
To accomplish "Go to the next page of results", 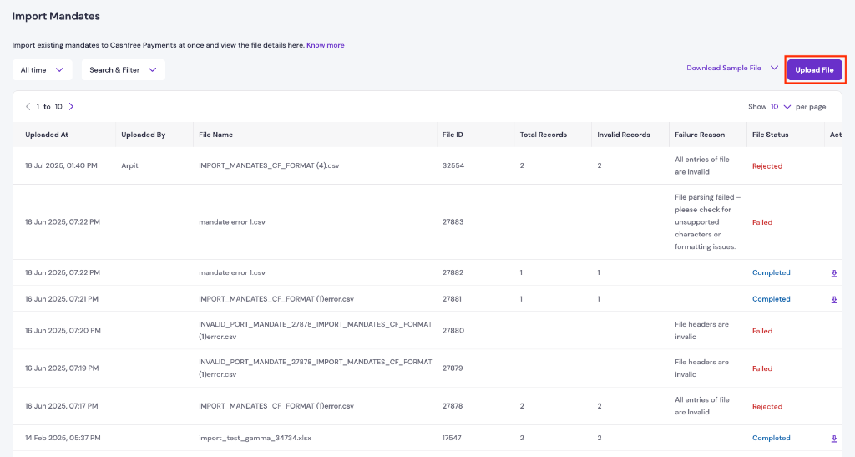I will coord(72,107).
